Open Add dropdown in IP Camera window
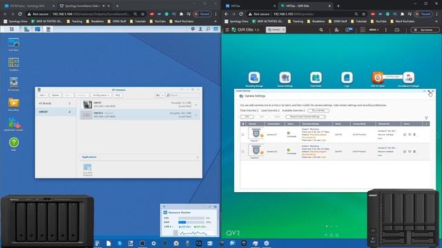The width and height of the screenshot is (442, 248). [43, 95]
